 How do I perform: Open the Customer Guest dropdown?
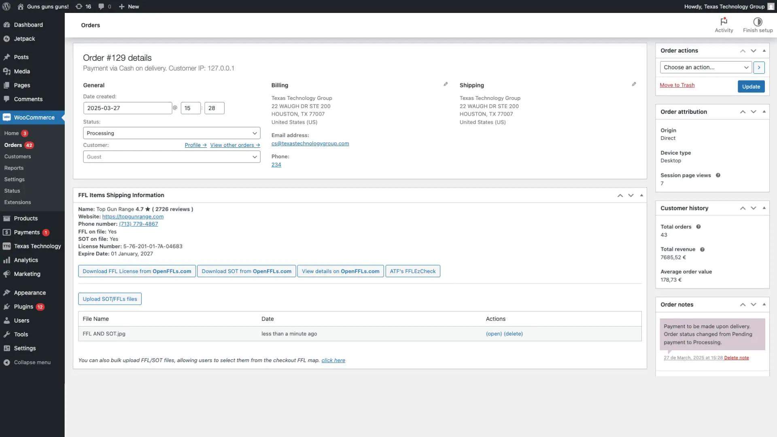click(x=172, y=157)
